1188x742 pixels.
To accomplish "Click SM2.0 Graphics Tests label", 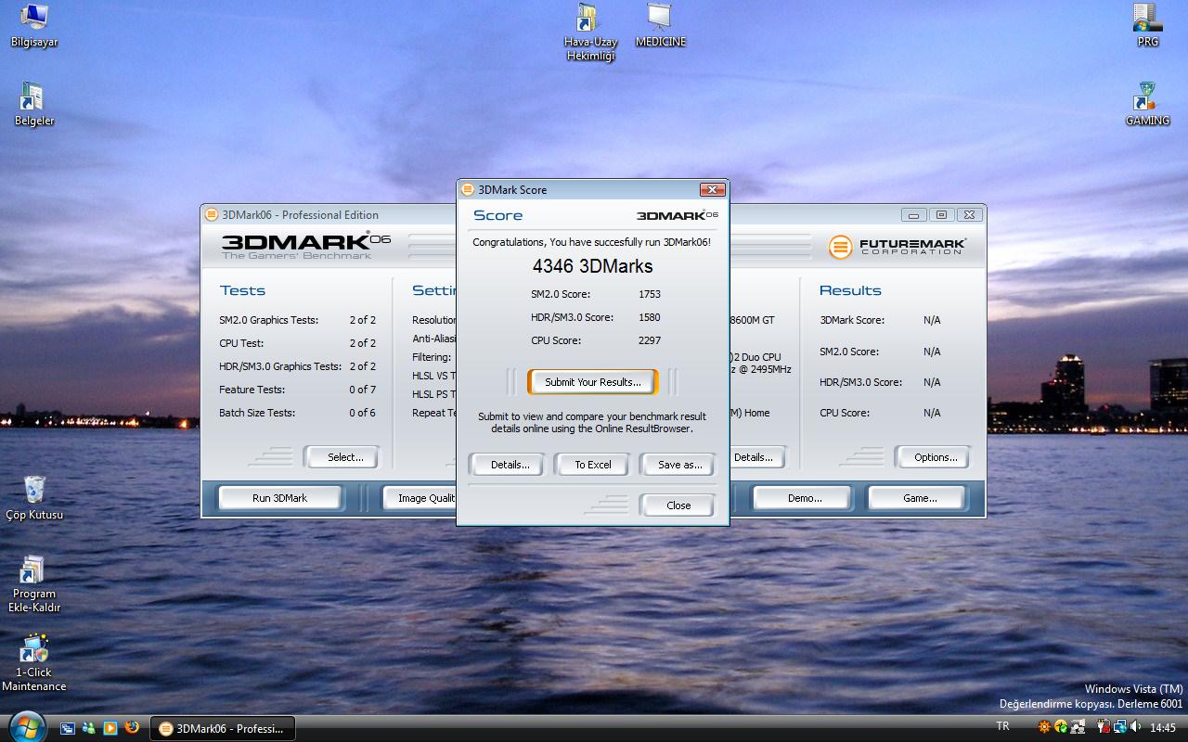I will pos(268,320).
